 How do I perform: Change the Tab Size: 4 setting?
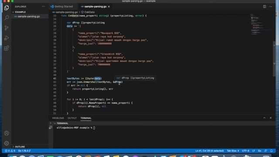tap(233, 151)
